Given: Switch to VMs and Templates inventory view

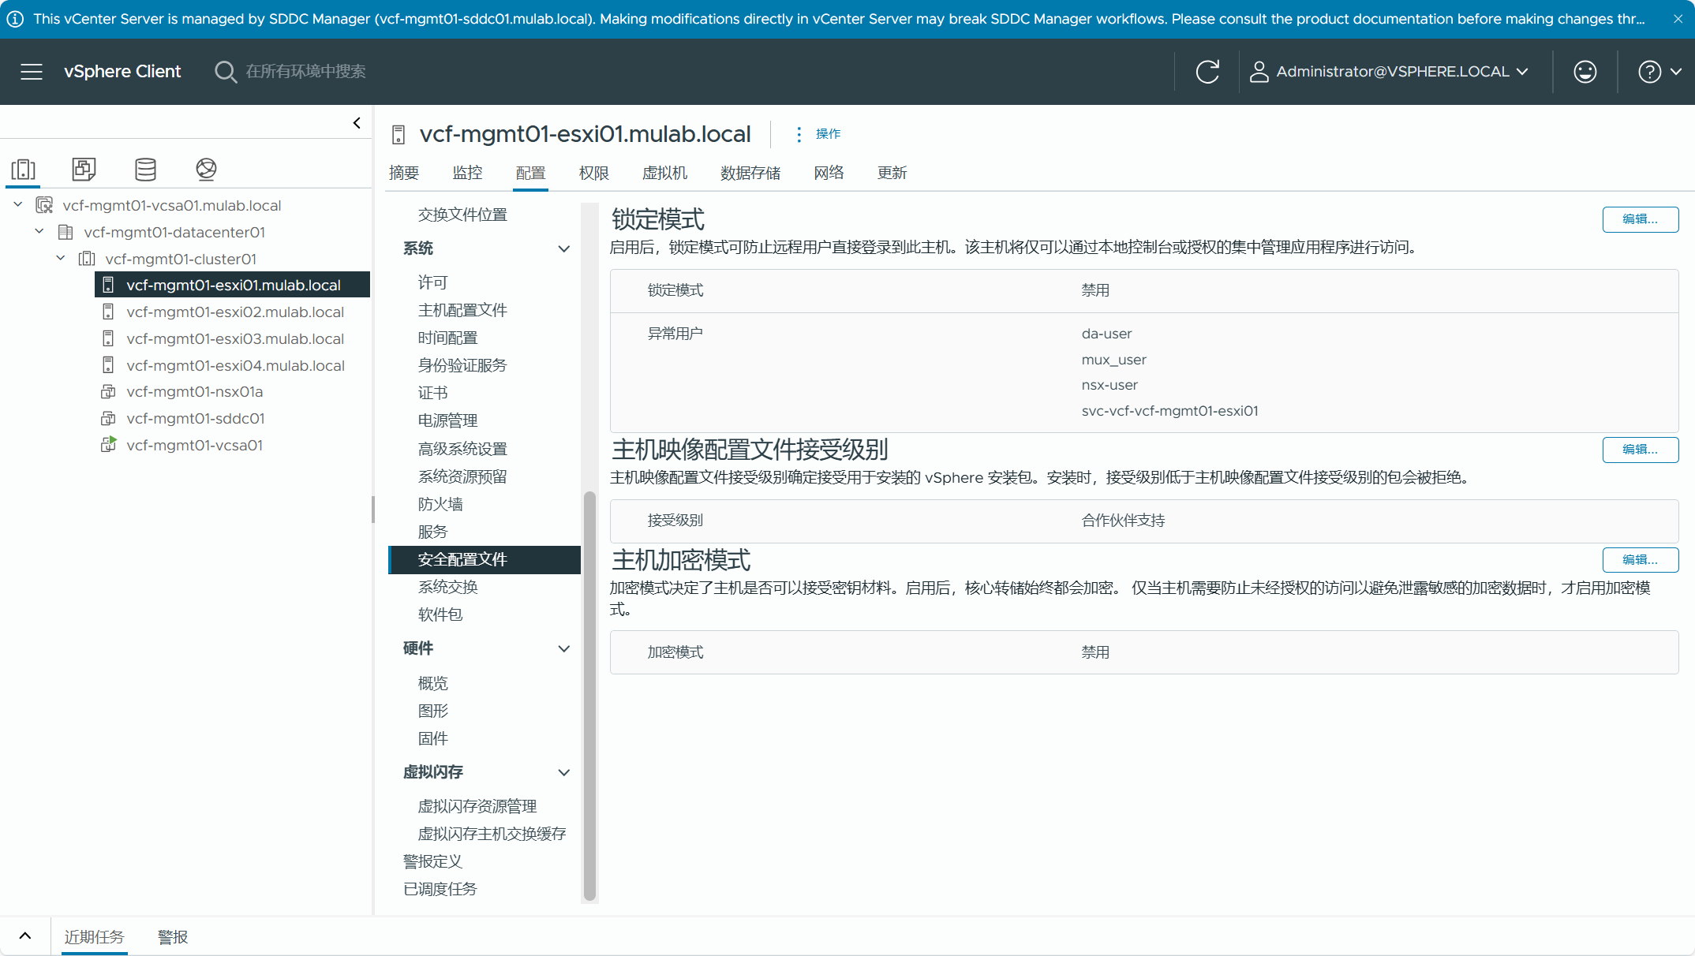Looking at the screenshot, I should [x=84, y=169].
